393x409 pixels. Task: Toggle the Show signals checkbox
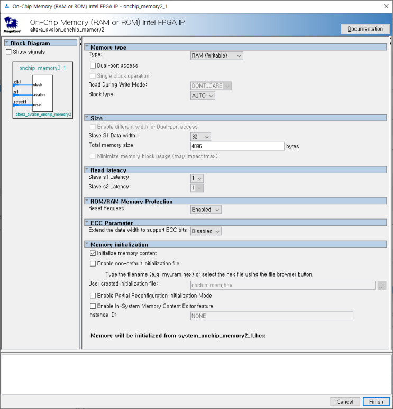tap(8, 52)
